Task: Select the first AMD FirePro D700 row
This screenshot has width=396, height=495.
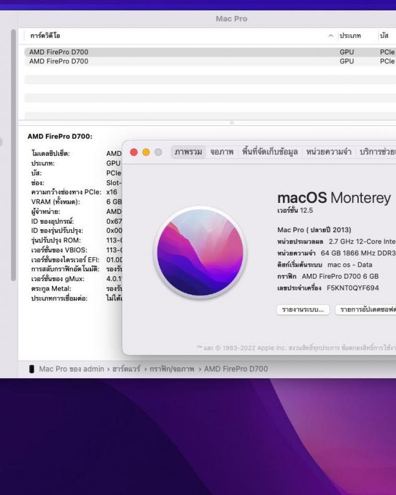Action: click(210, 52)
